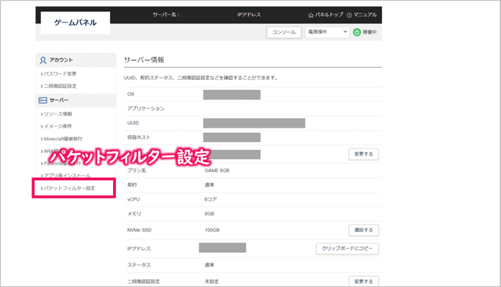The height and width of the screenshot is (287, 501).
Task: Open アプリ再インストール menu item
Action: pos(67,176)
